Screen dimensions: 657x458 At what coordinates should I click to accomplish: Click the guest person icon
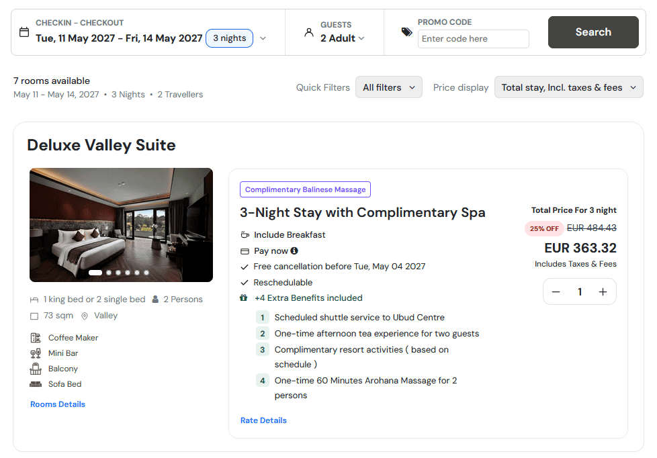pos(309,32)
